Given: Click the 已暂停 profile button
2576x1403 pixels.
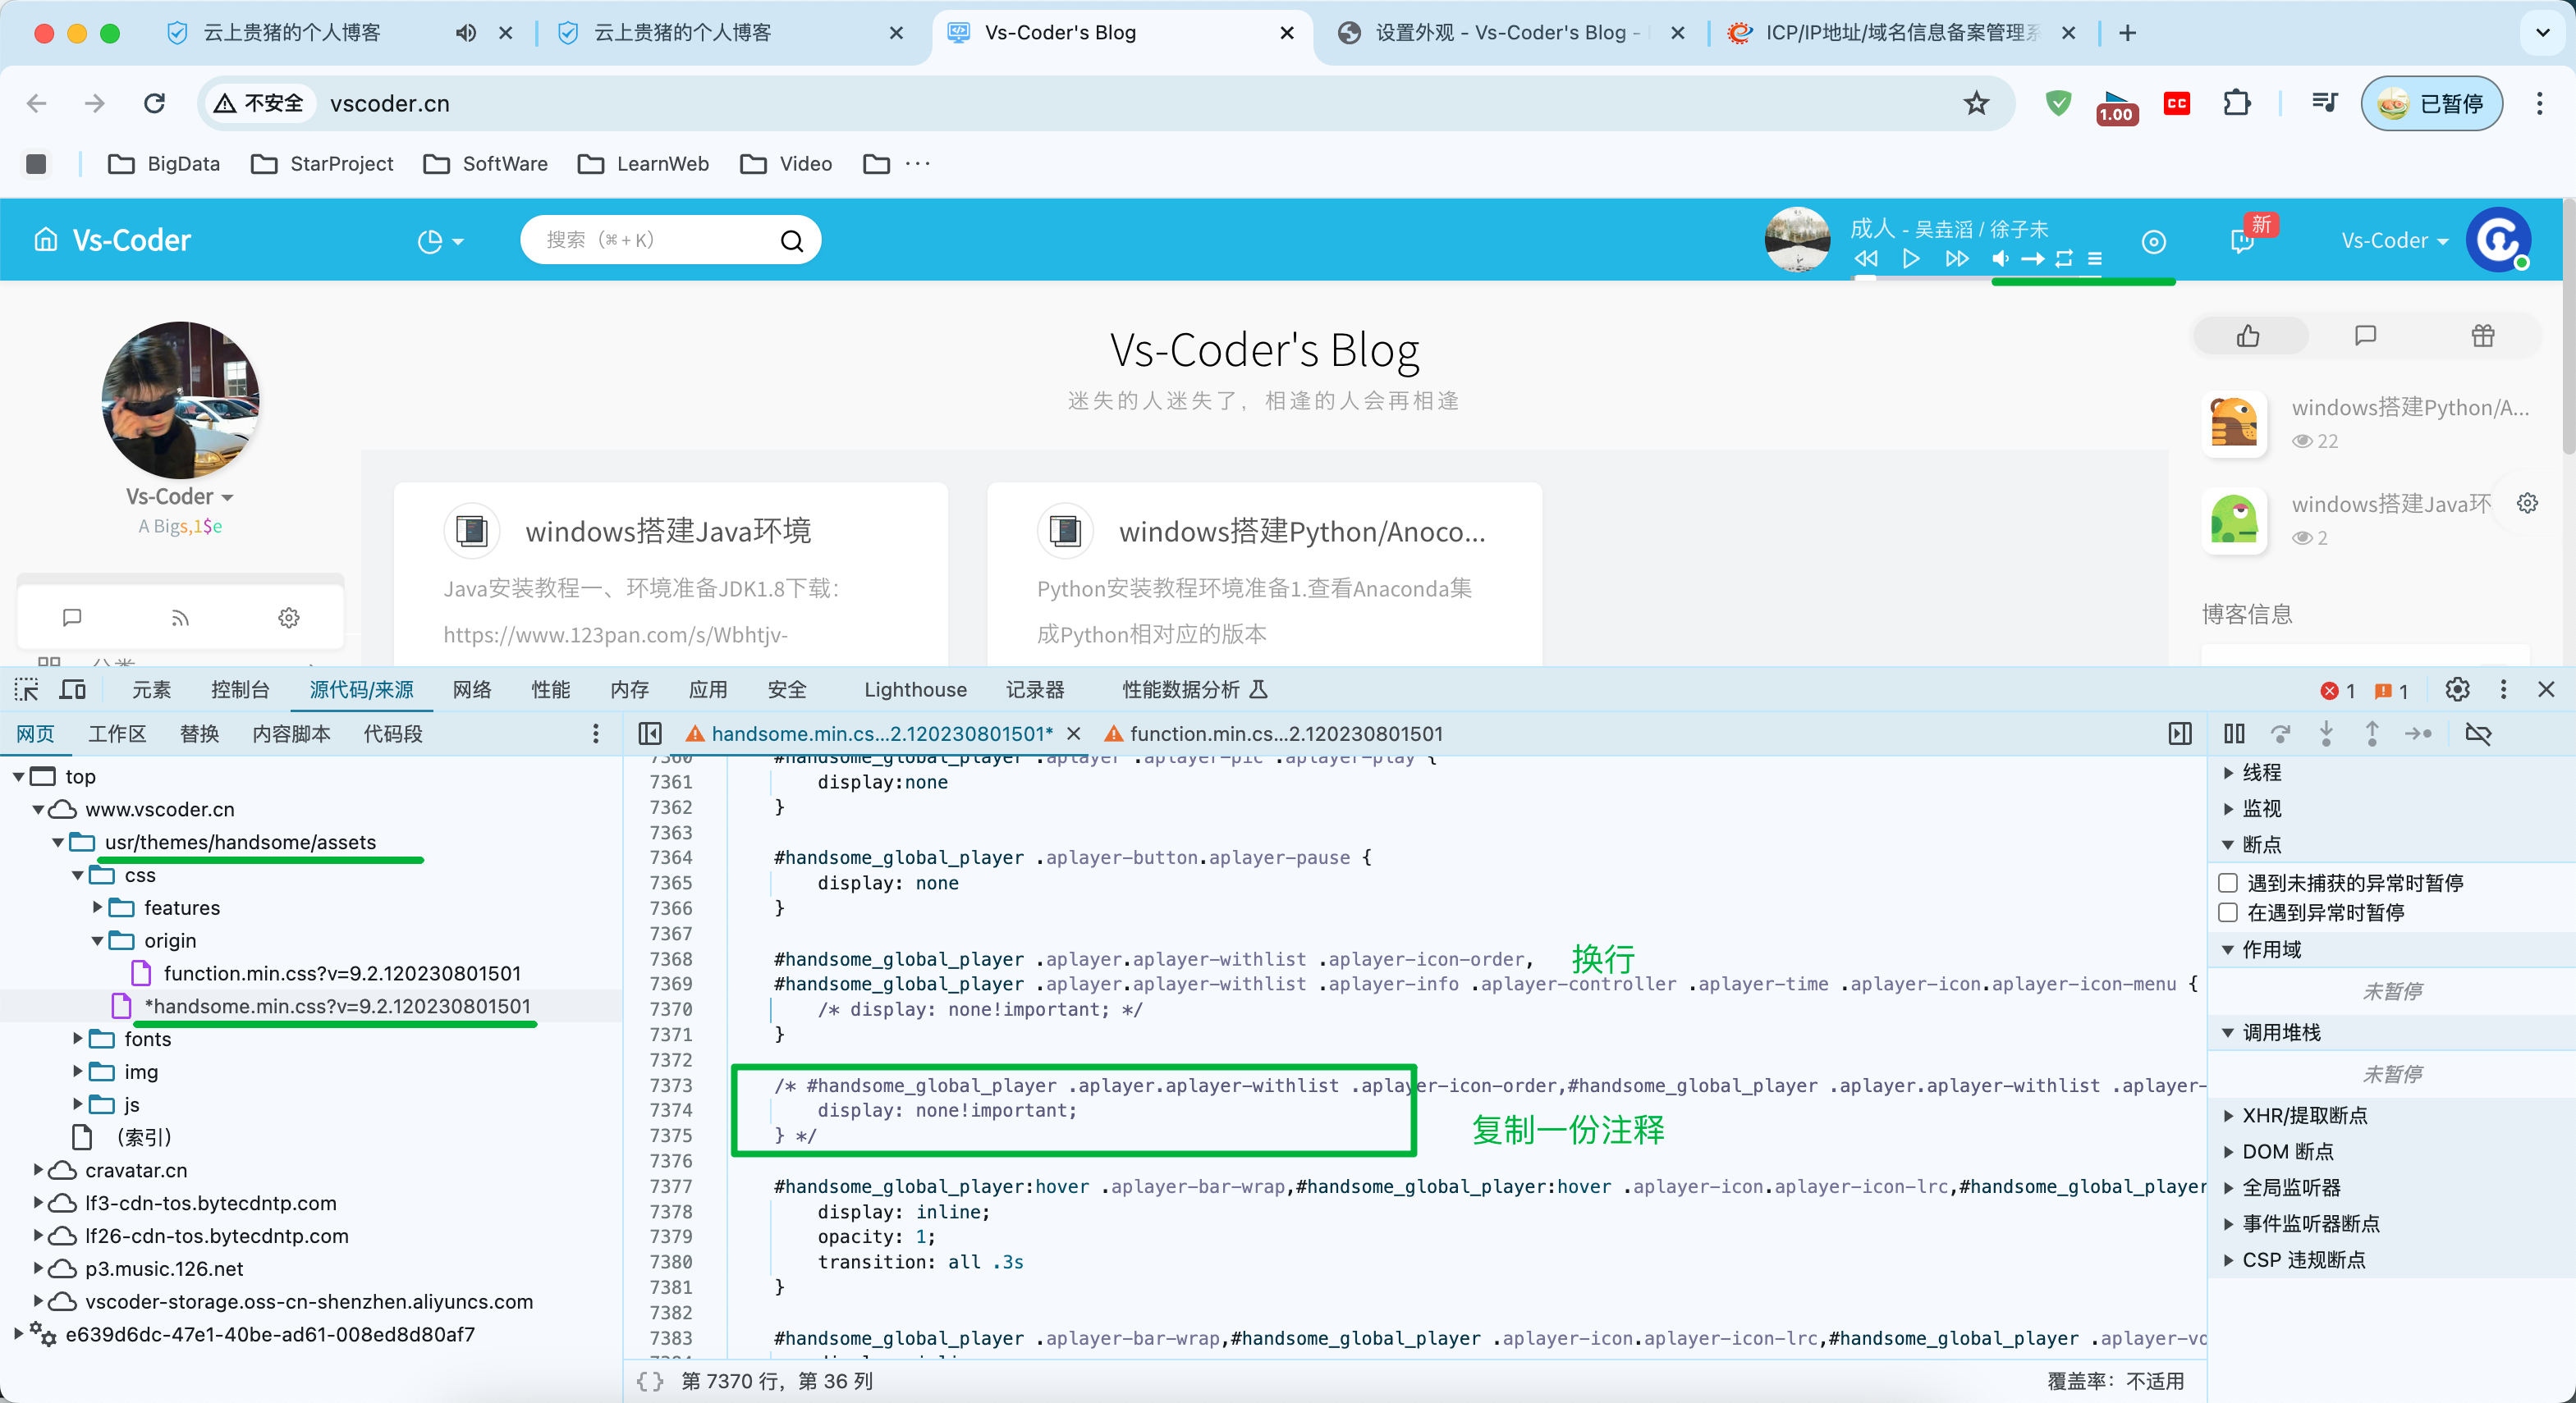Looking at the screenshot, I should pyautogui.click(x=2432, y=103).
